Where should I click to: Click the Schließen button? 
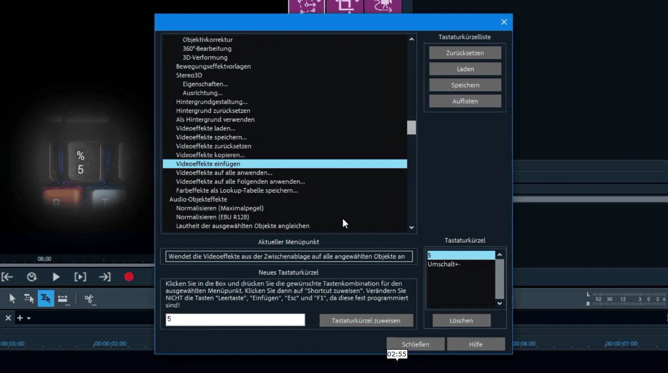[415, 344]
